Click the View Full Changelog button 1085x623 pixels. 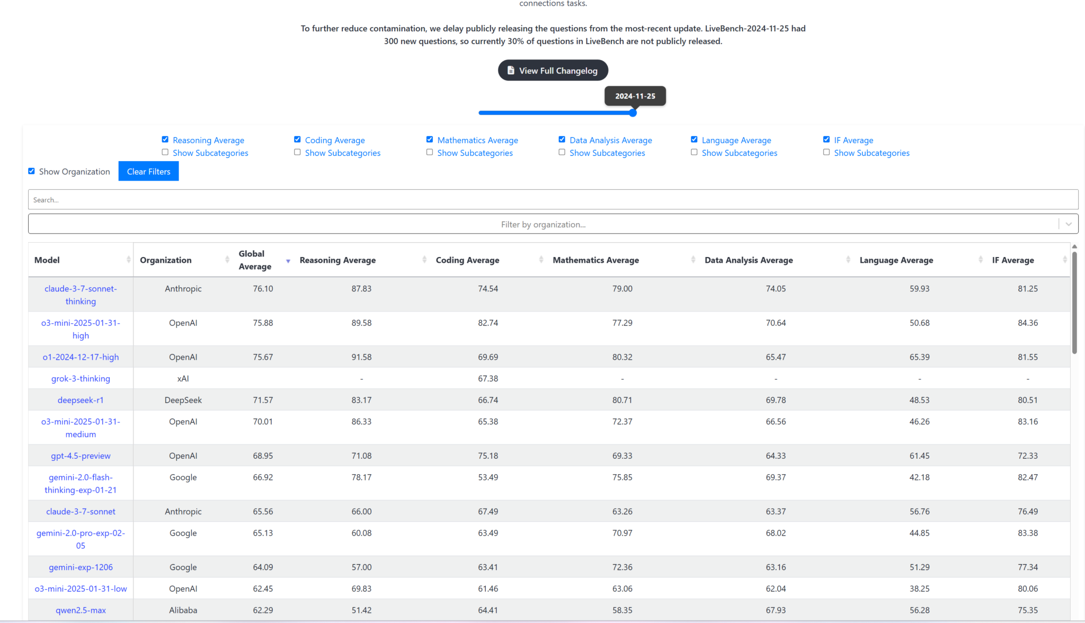point(553,70)
